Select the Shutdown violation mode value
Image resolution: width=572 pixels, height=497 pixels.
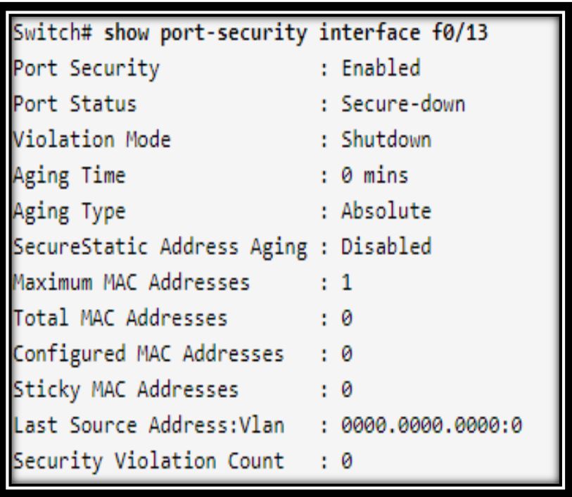coord(386,139)
